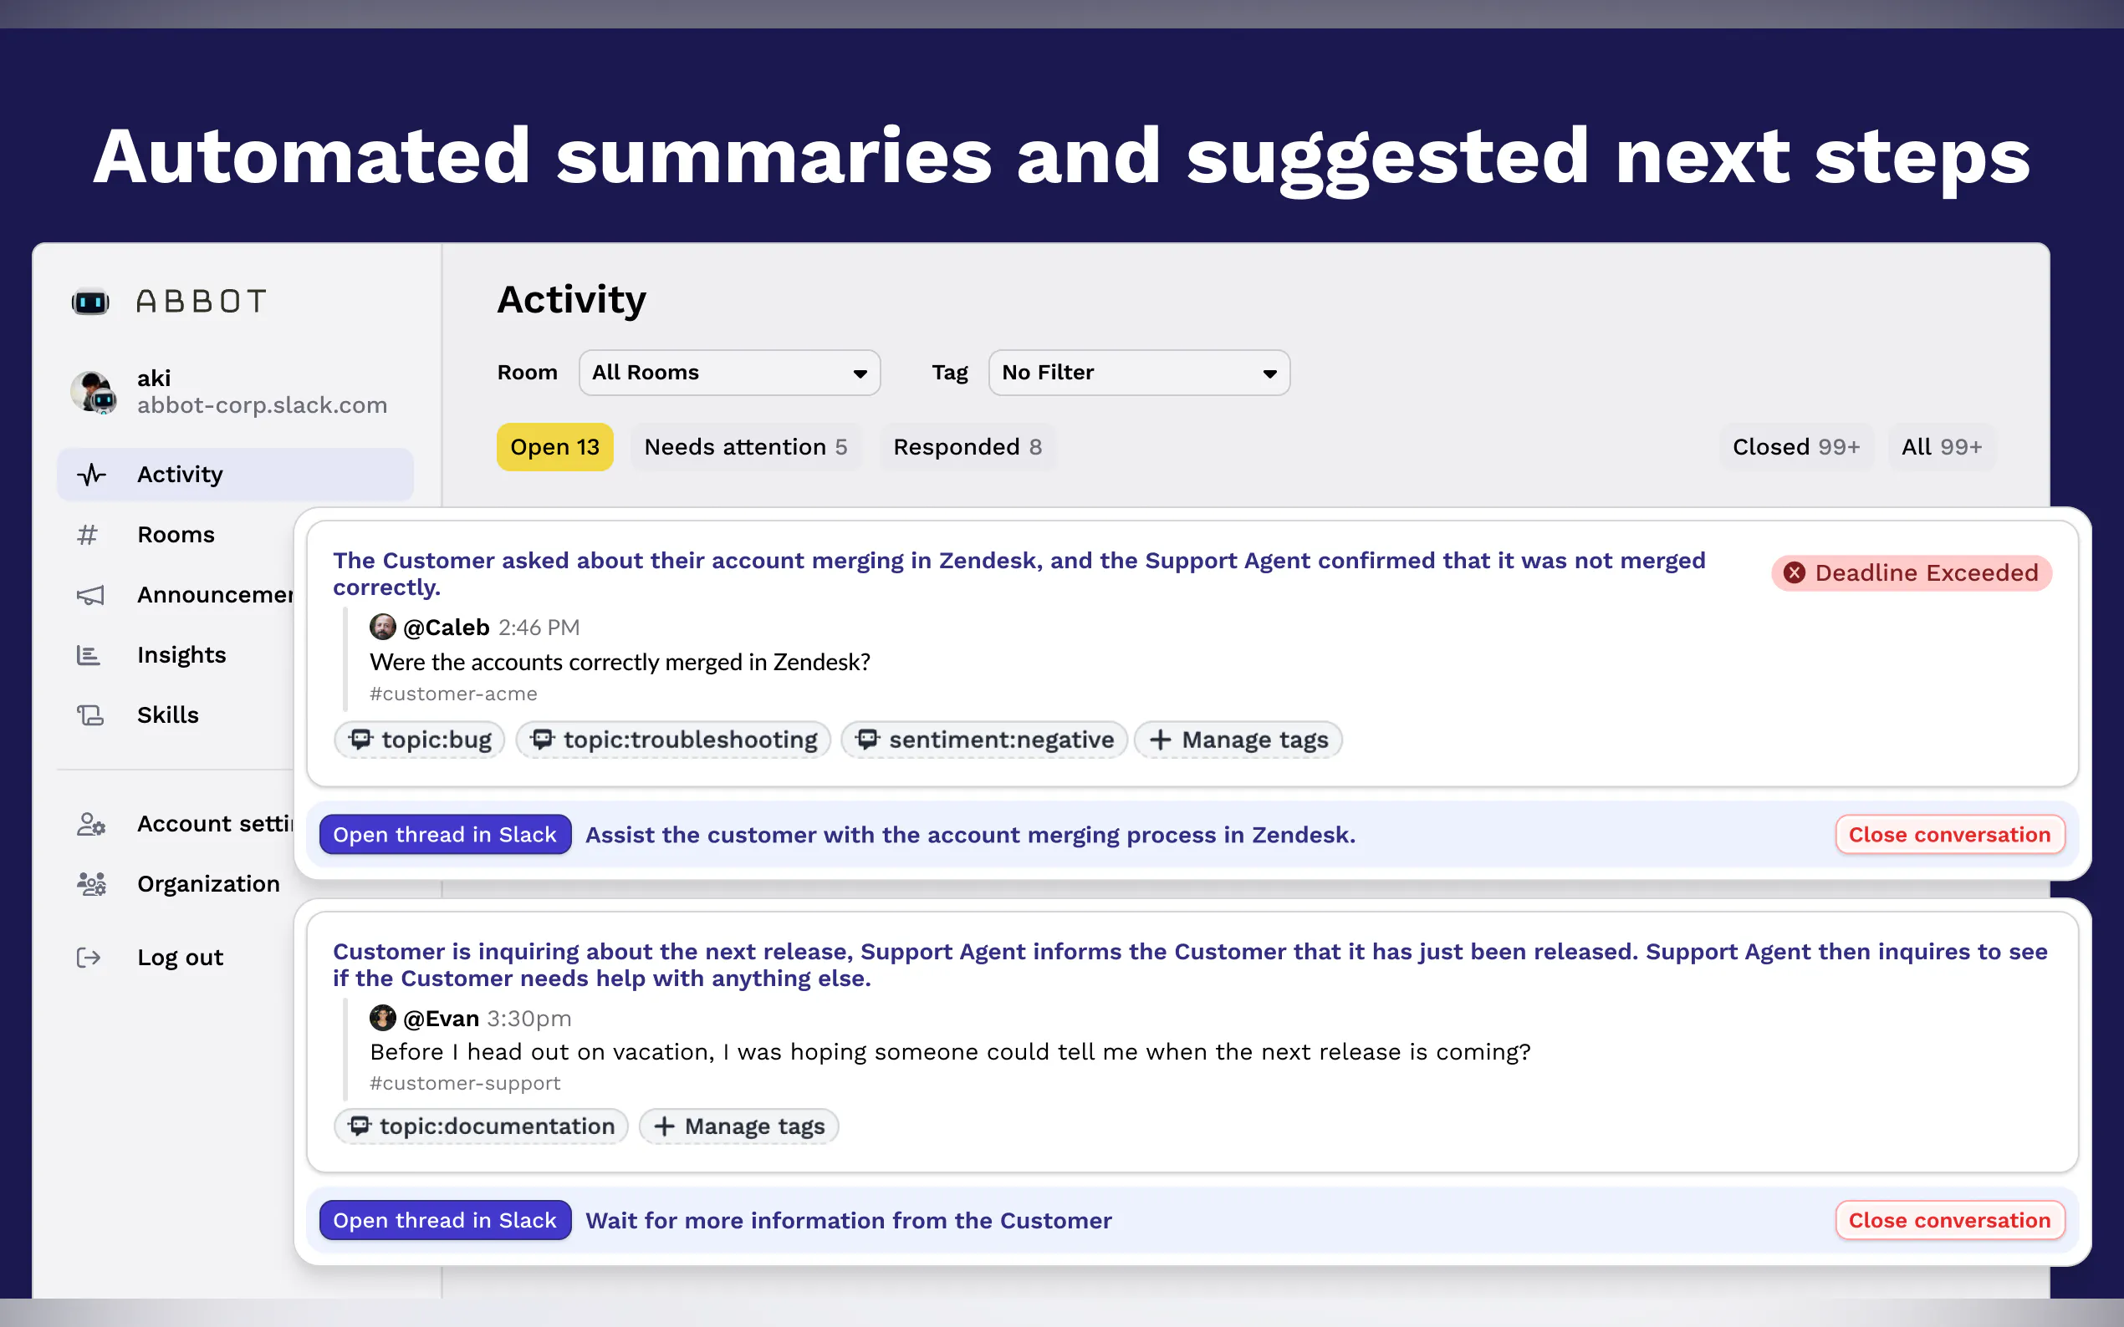
Task: Manage tags on Caleb's conversation
Action: tap(1238, 740)
